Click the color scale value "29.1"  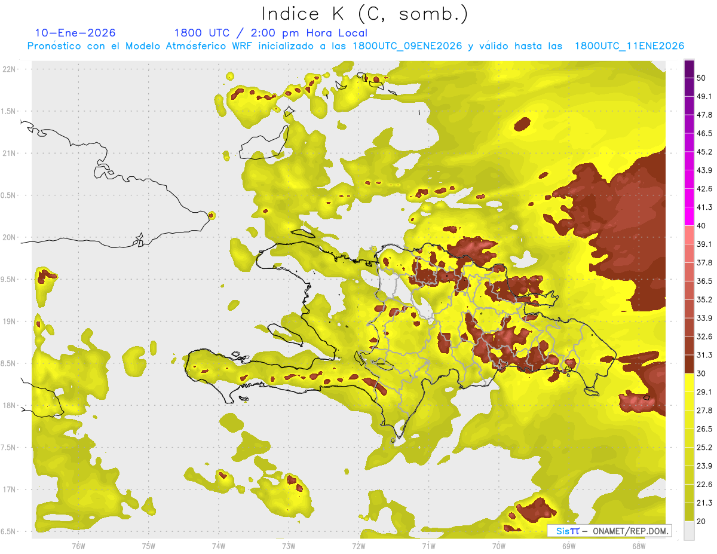tap(705, 392)
